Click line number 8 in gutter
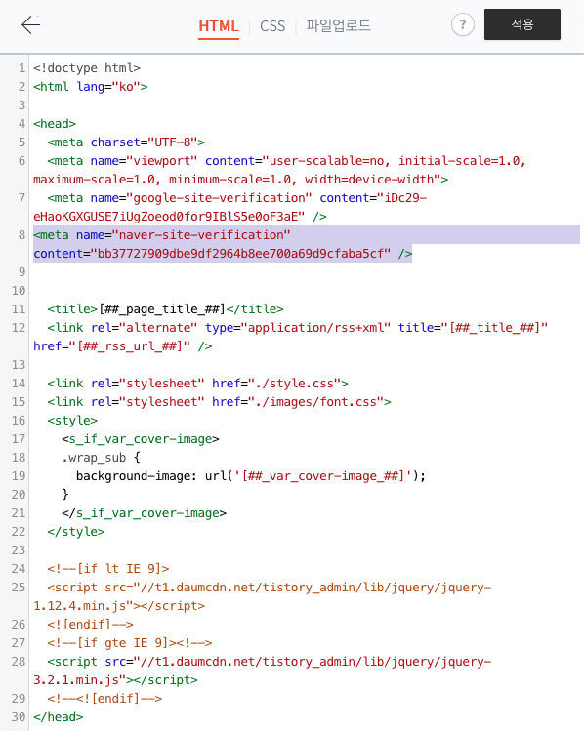 coord(21,235)
